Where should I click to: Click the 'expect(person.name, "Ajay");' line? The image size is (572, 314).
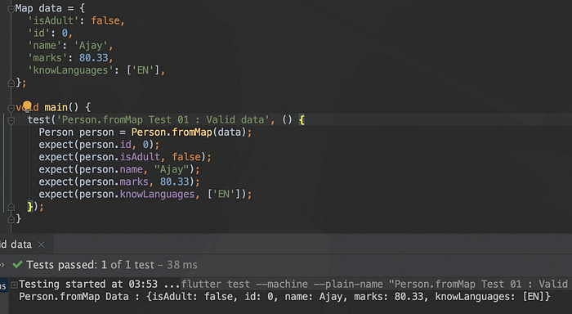pyautogui.click(x=119, y=169)
